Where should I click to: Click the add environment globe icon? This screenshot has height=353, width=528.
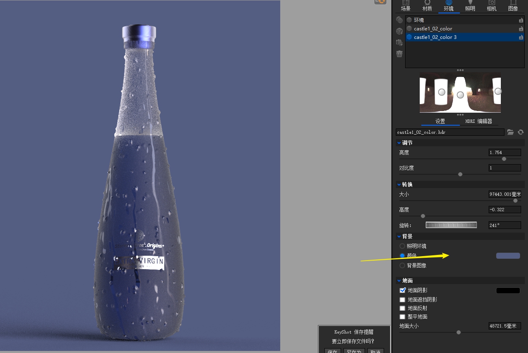(x=399, y=31)
